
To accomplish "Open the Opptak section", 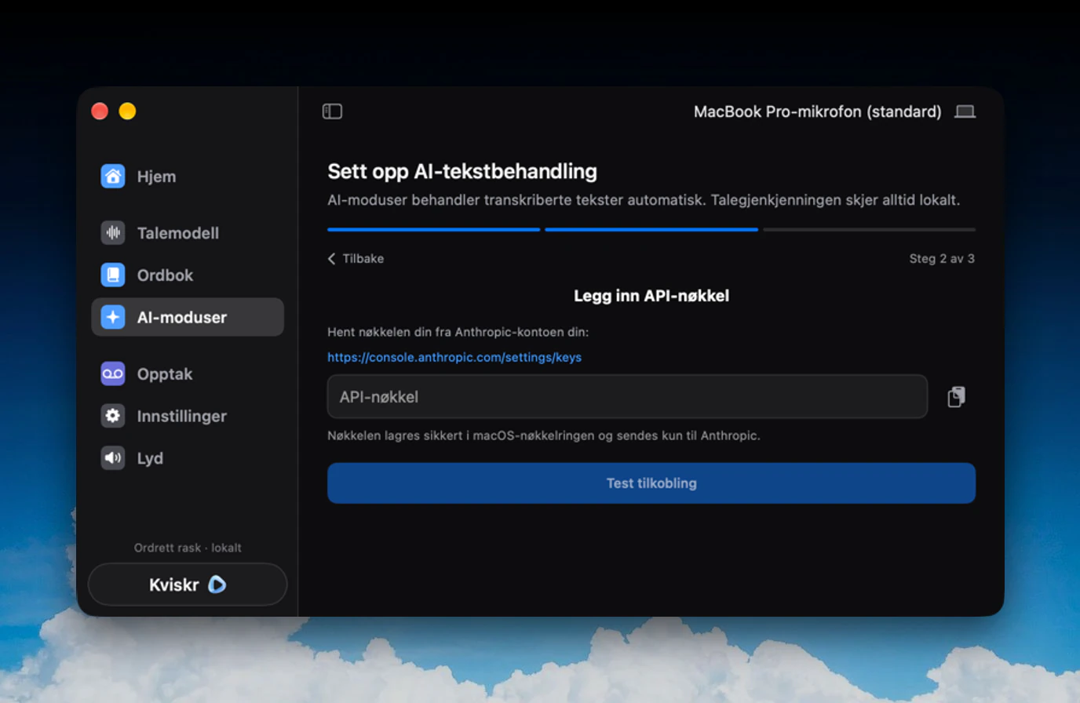I will pos(188,374).
